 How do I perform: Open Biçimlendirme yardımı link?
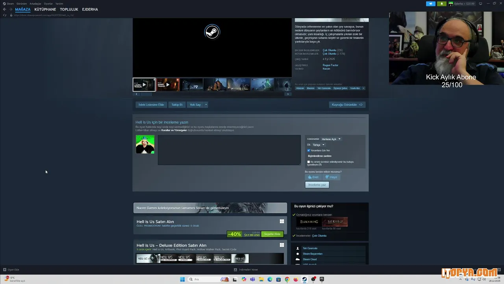tap(319, 156)
